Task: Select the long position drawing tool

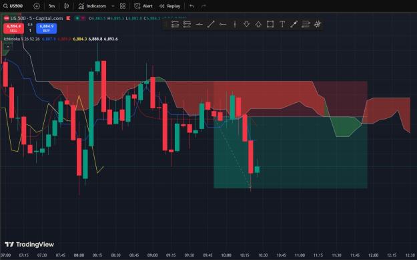Action: tap(175, 24)
